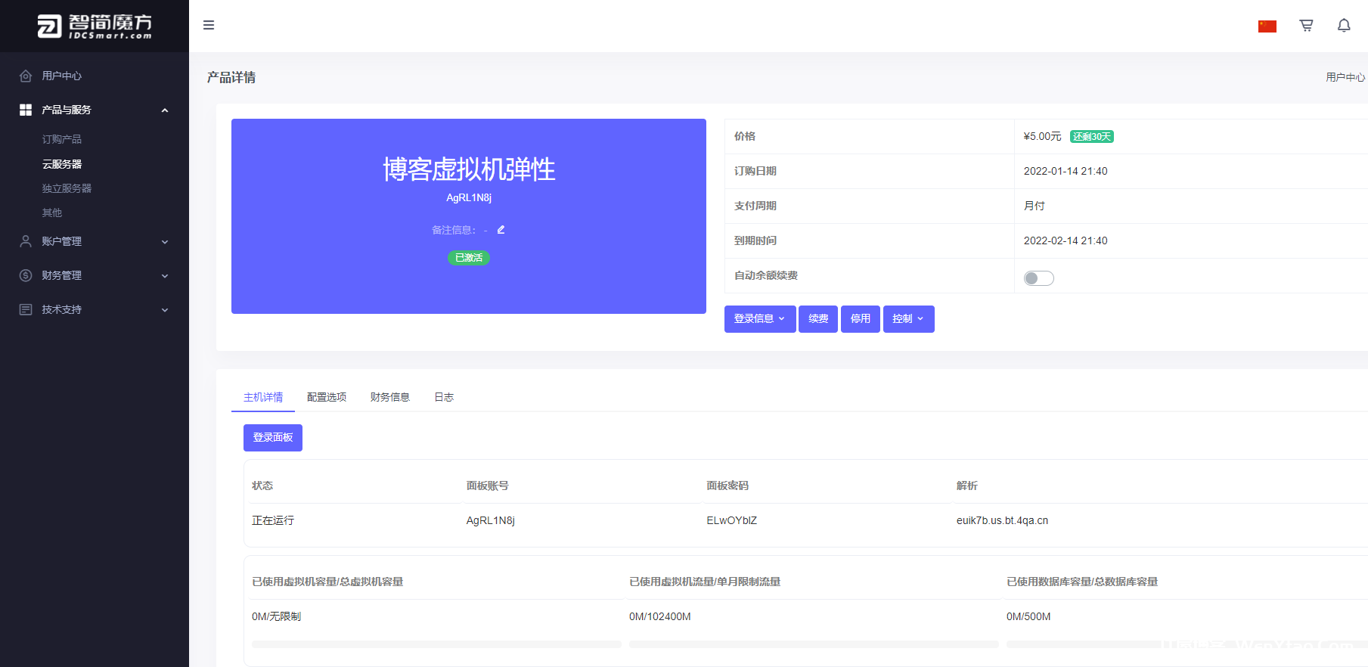The height and width of the screenshot is (667, 1368).
Task: Click the coin icon next to 财务管理
Action: 26,275
